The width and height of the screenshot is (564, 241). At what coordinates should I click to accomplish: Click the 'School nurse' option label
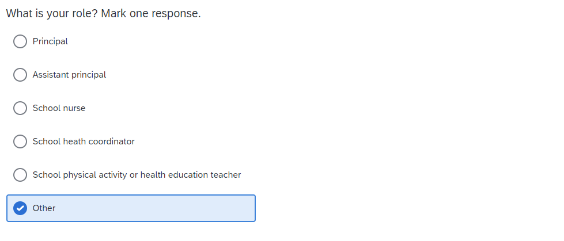59,108
